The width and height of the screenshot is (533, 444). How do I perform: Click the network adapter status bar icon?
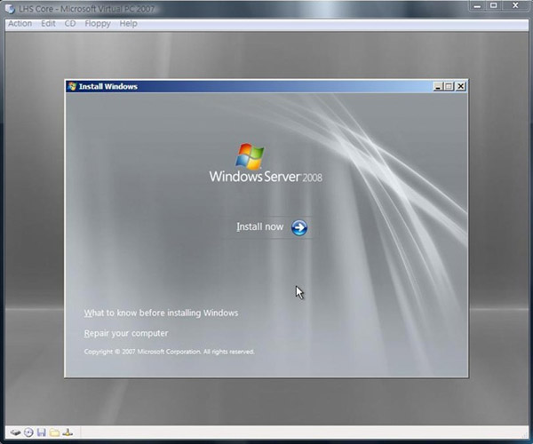coord(68,432)
